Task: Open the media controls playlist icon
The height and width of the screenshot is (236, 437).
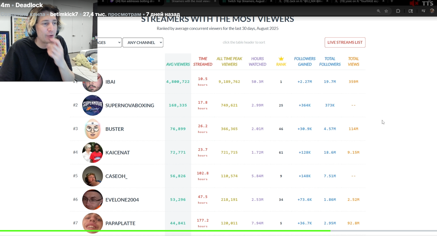Action: [423, 11]
